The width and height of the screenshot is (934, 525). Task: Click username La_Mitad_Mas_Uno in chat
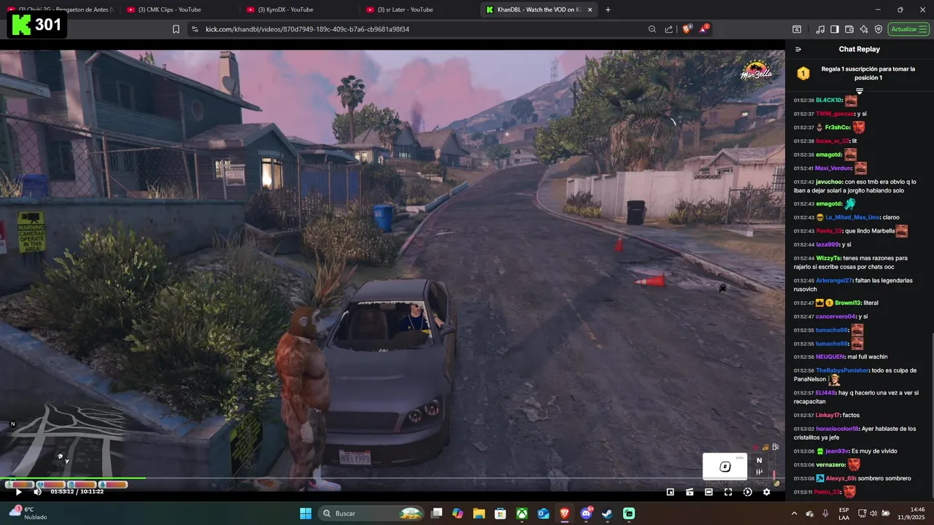[x=852, y=217]
